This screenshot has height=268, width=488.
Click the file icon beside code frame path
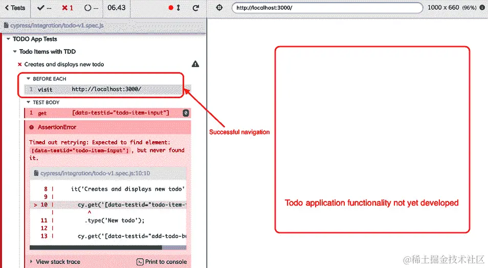pyautogui.click(x=36, y=173)
